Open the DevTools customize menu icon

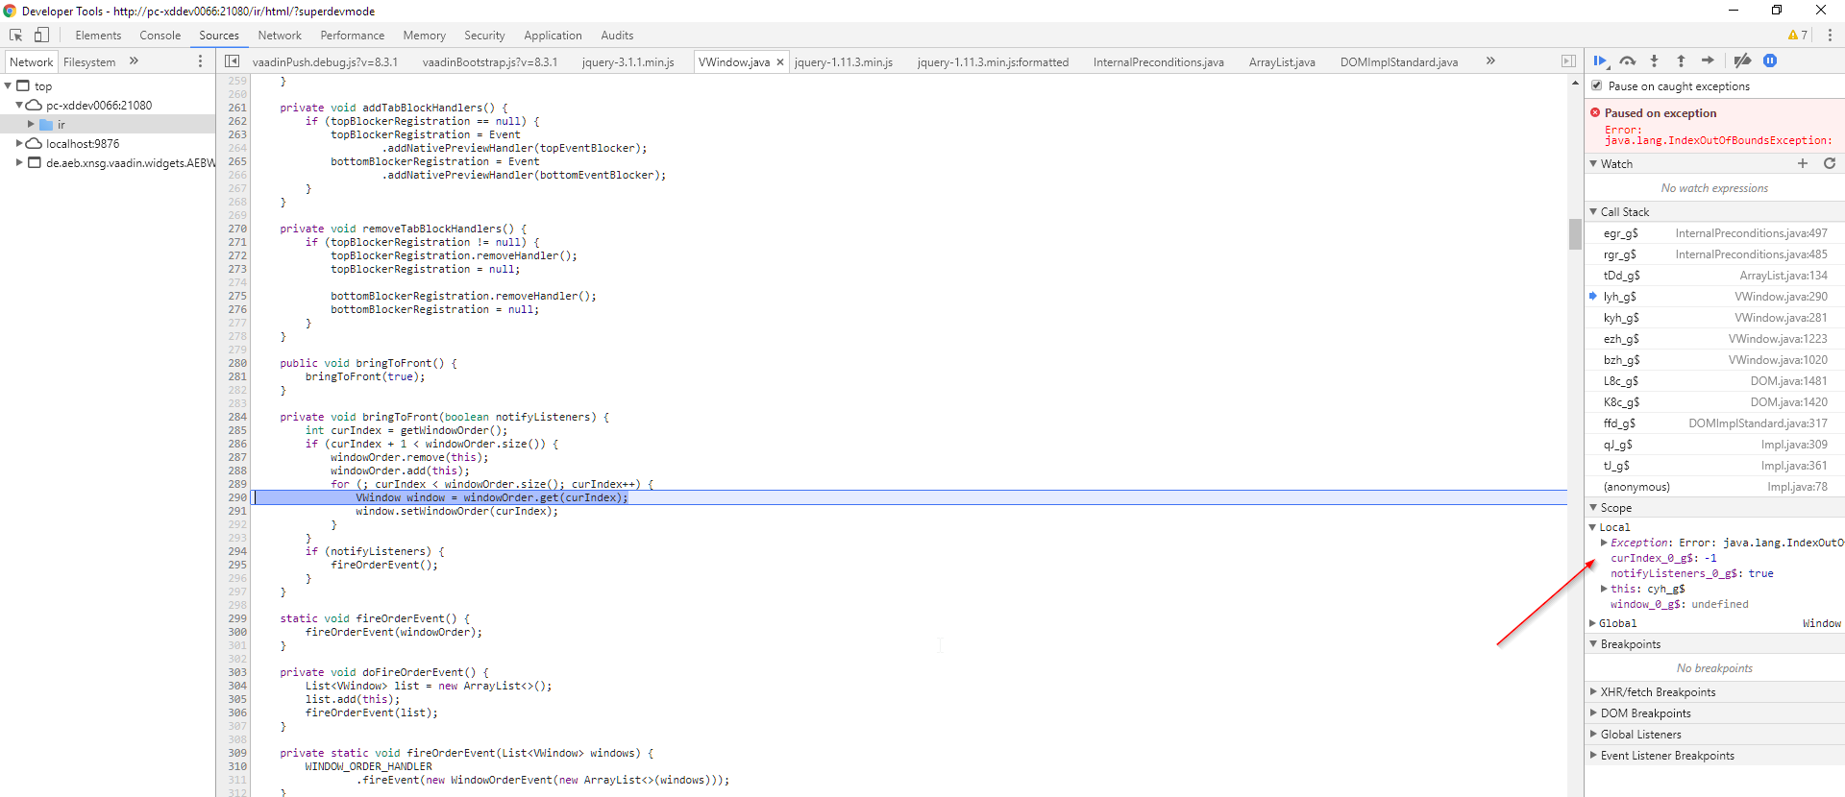tap(1830, 36)
